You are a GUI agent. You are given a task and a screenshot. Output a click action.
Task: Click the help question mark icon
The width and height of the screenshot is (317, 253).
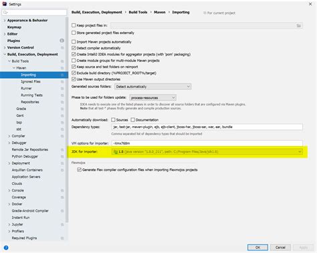pyautogui.click(x=6, y=248)
